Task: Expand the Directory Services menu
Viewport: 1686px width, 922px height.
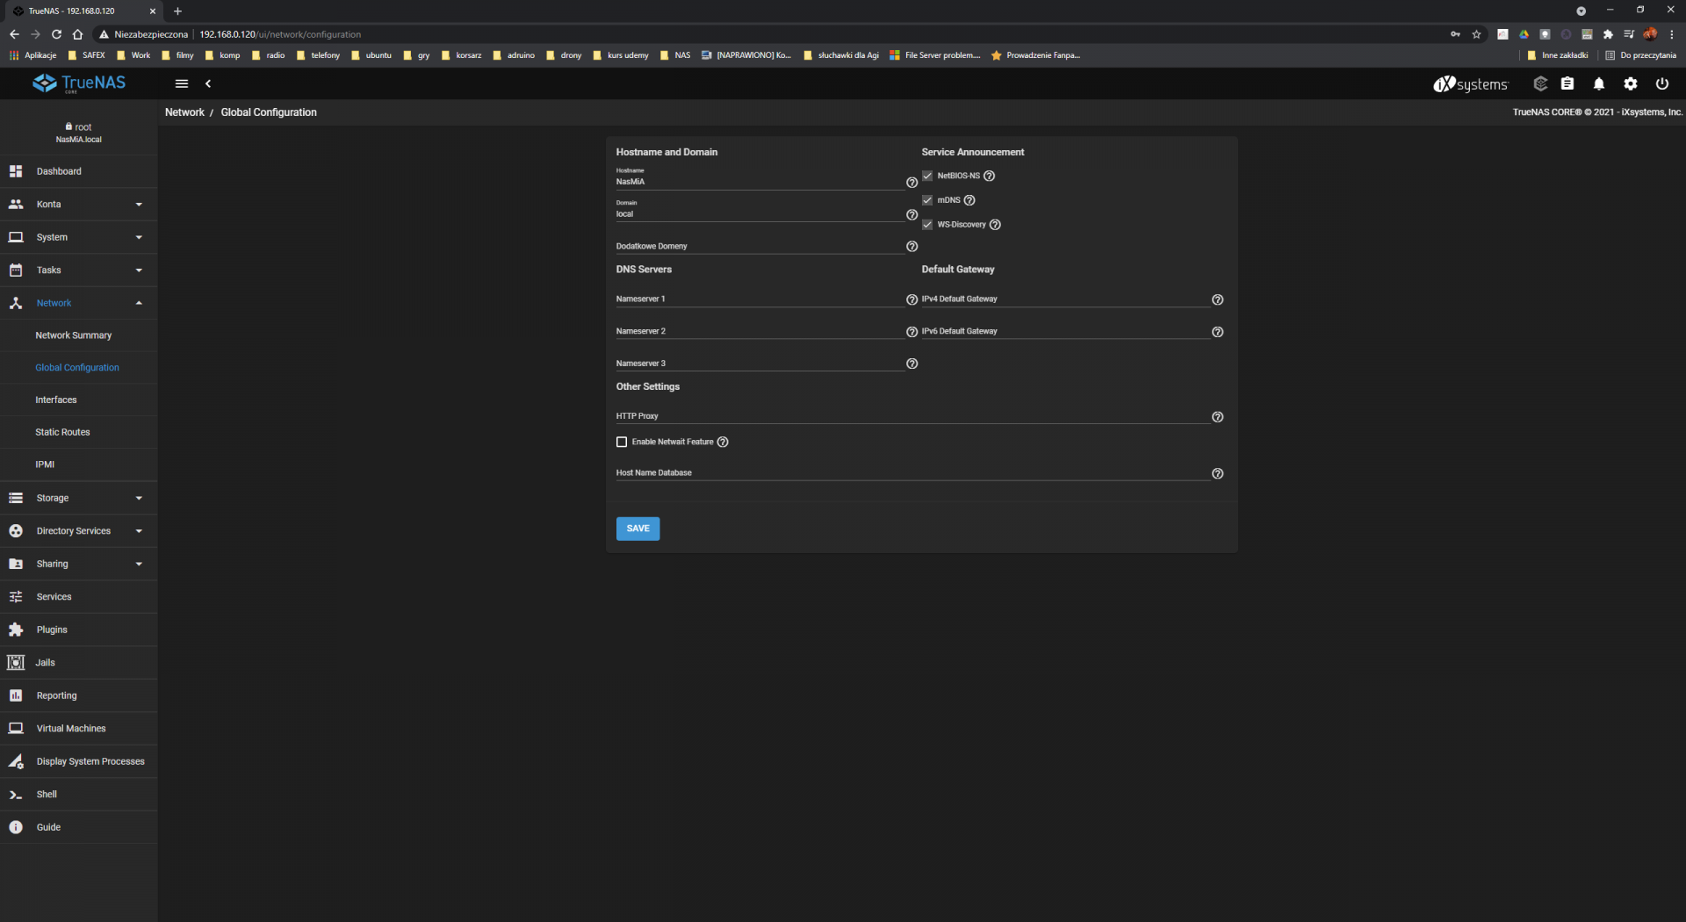Action: (x=79, y=531)
